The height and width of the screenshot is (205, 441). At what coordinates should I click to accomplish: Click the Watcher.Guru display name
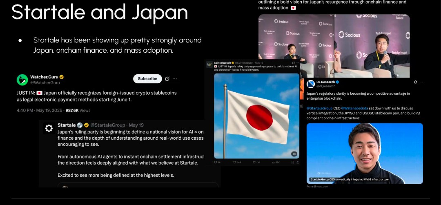(44, 77)
